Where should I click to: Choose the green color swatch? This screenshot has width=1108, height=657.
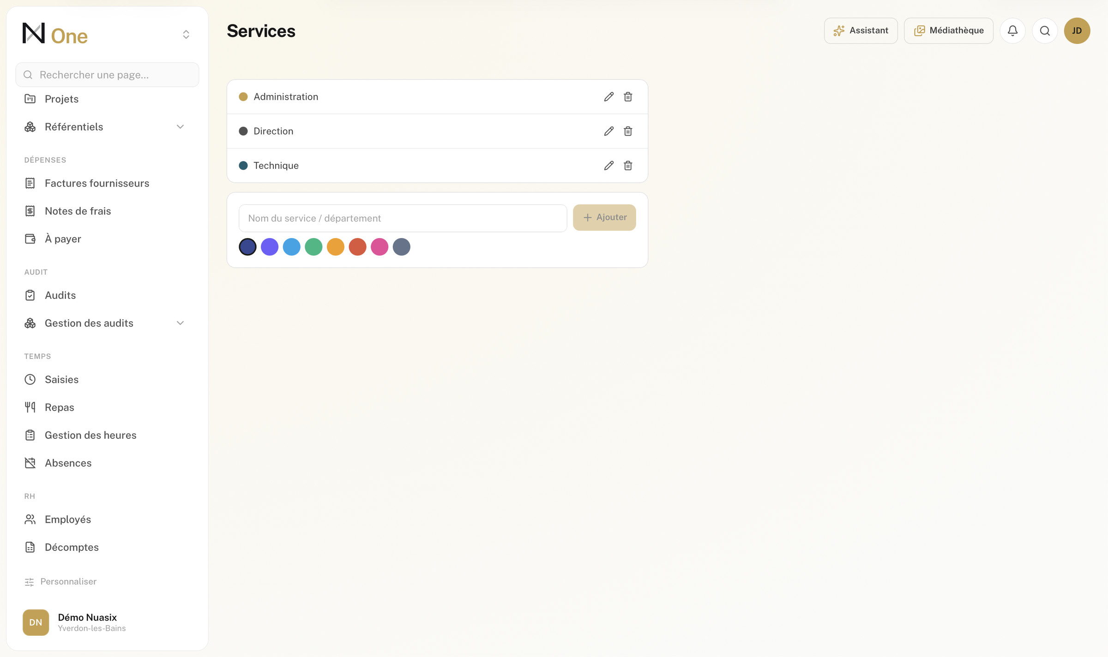pyautogui.click(x=313, y=247)
